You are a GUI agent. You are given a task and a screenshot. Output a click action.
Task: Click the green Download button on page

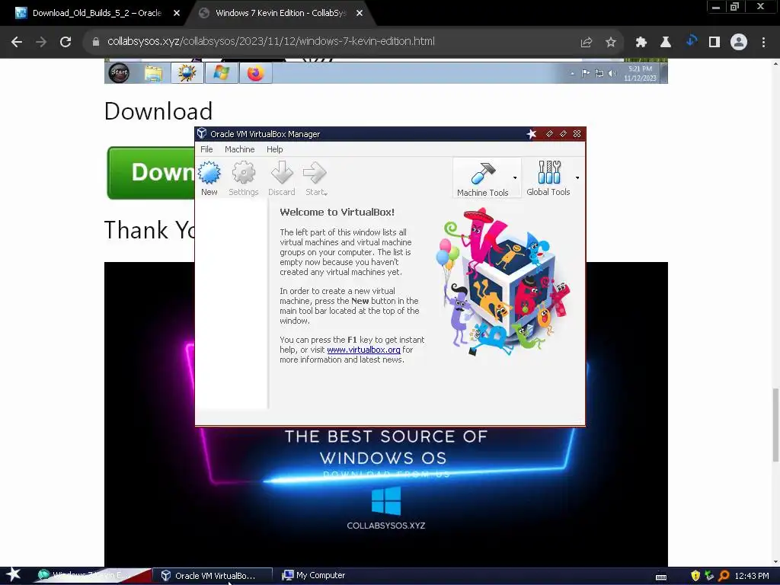(152, 173)
